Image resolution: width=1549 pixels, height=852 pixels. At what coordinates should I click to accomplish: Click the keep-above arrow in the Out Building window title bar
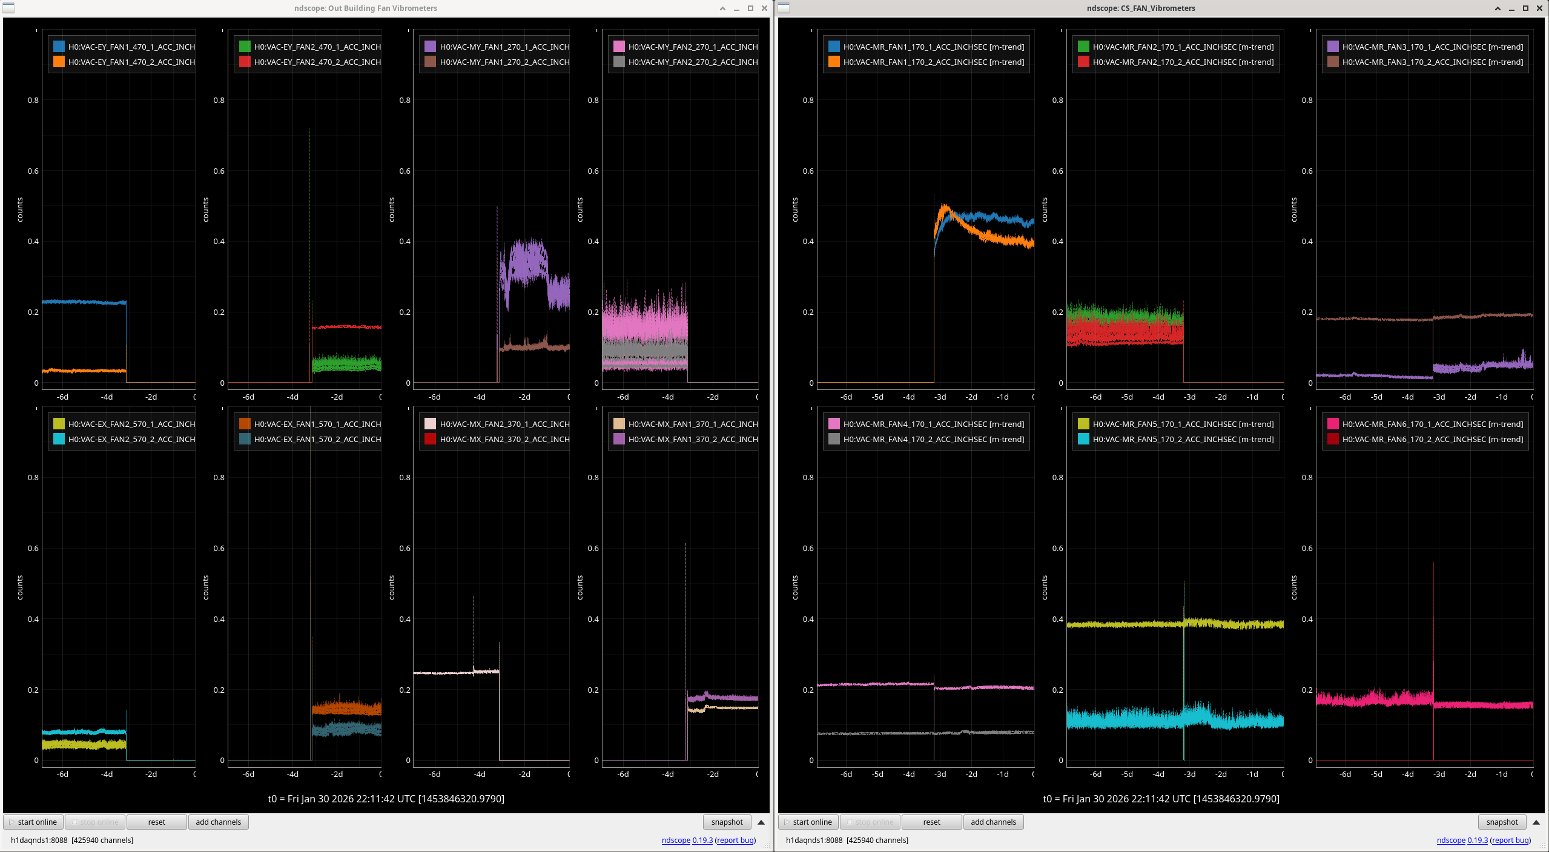point(722,8)
